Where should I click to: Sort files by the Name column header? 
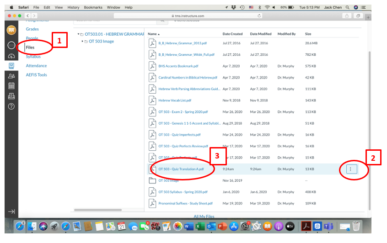152,34
